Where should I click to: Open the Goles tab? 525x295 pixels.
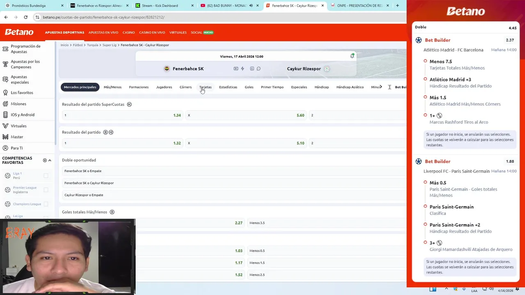249,87
